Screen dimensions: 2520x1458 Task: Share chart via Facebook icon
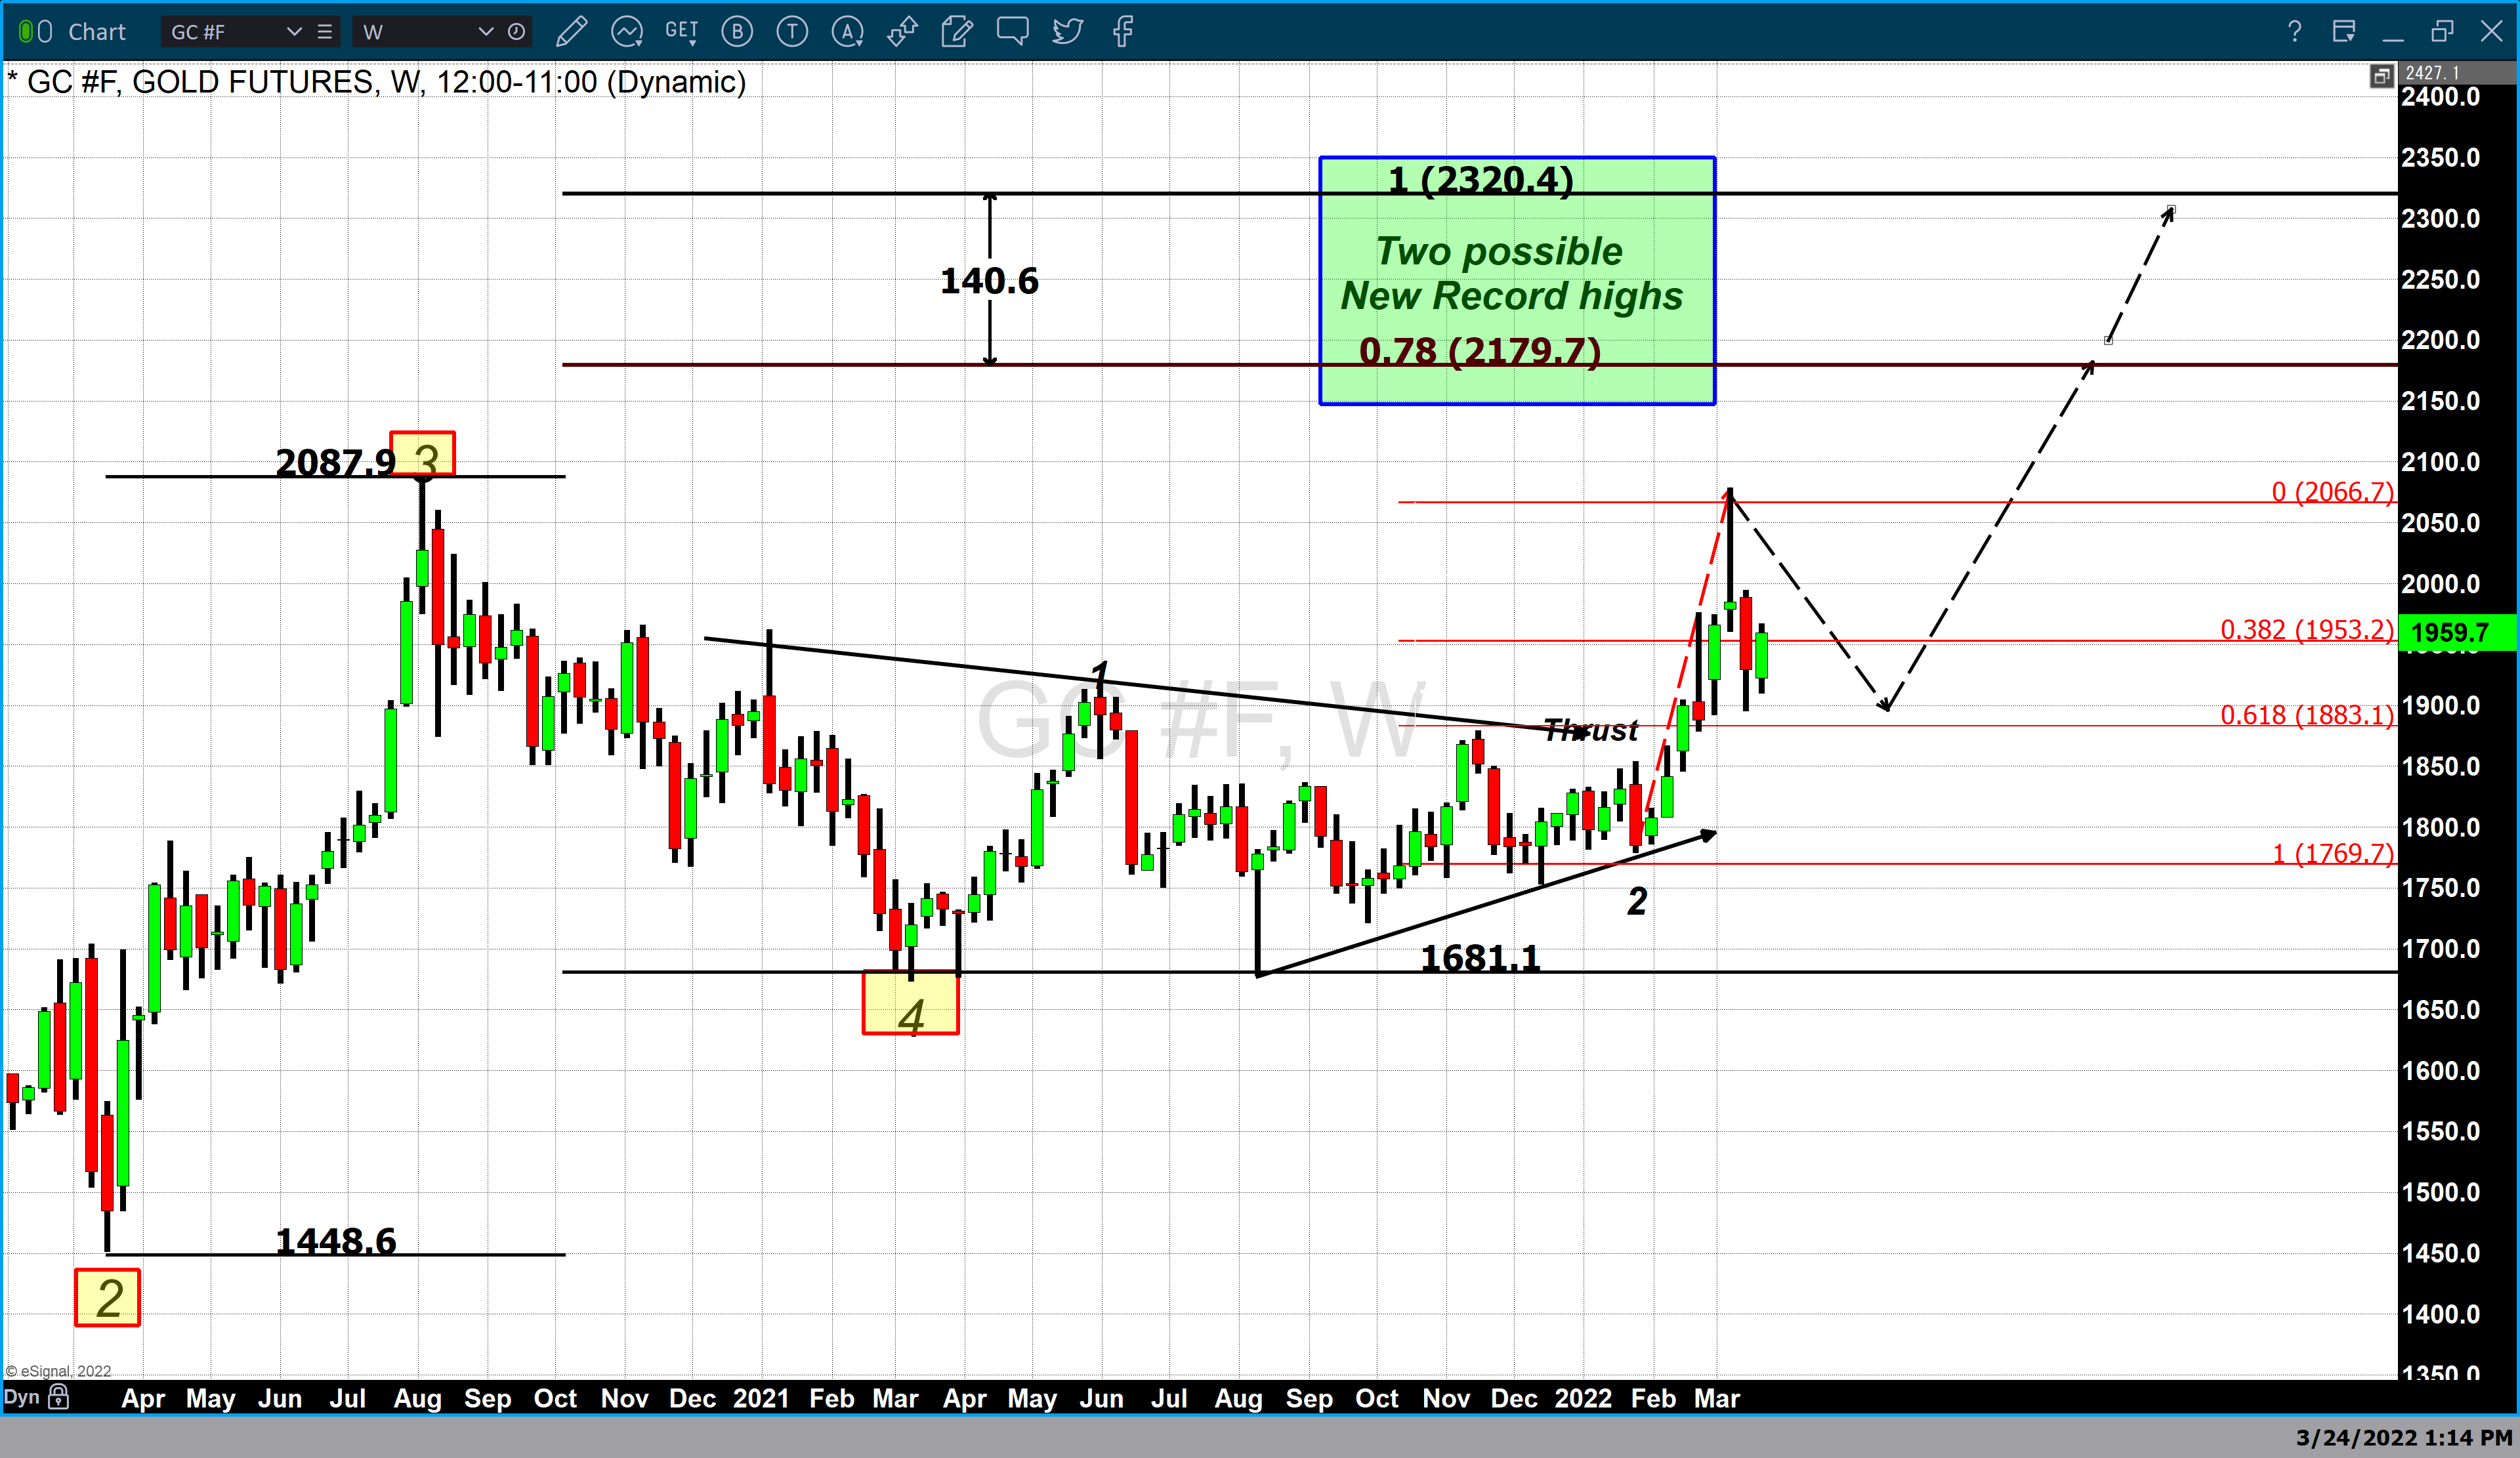(1122, 32)
